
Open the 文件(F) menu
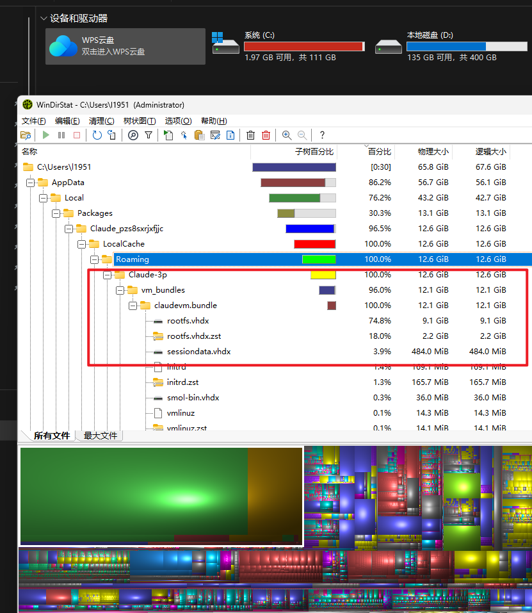[x=33, y=121]
